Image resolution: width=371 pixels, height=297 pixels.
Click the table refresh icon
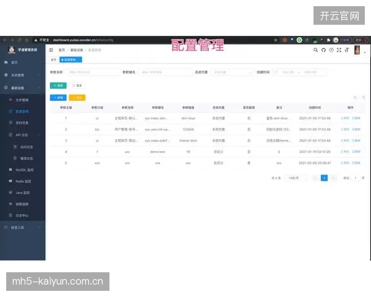click(364, 97)
